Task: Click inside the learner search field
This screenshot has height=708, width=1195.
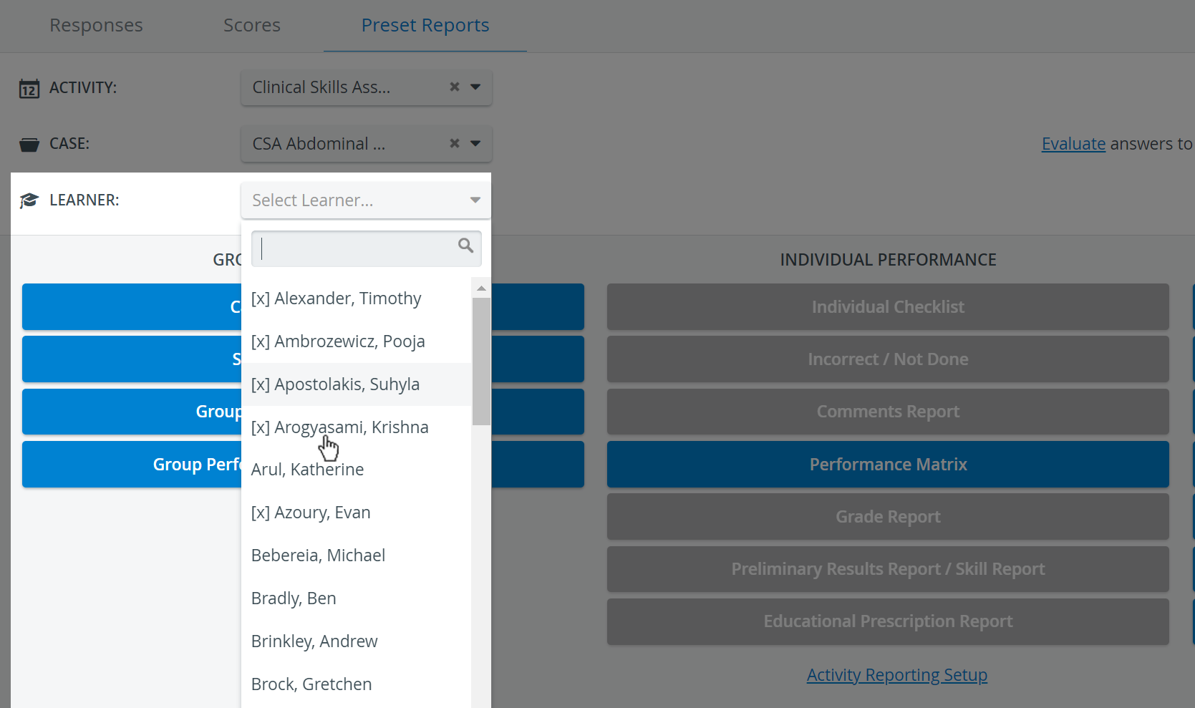Action: pyautogui.click(x=356, y=248)
